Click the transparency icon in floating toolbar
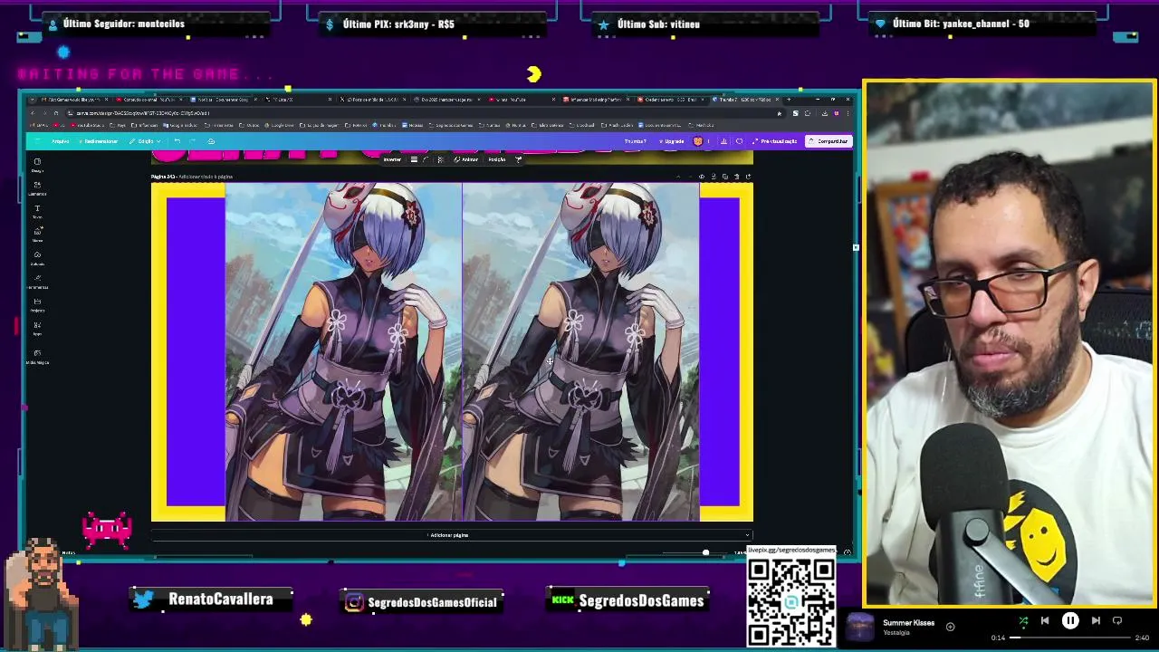 (440, 159)
